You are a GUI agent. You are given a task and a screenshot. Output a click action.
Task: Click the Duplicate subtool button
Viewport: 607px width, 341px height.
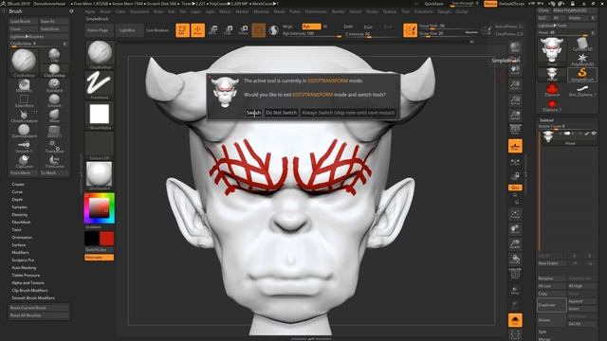click(552, 305)
